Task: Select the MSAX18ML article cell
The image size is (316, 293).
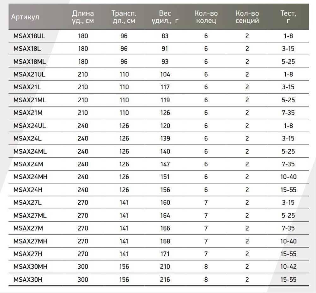Action: point(29,62)
